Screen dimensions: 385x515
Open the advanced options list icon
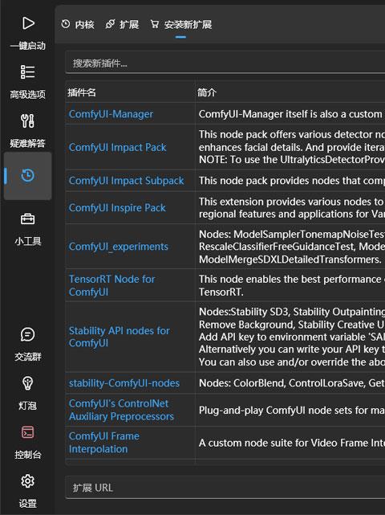(x=27, y=72)
